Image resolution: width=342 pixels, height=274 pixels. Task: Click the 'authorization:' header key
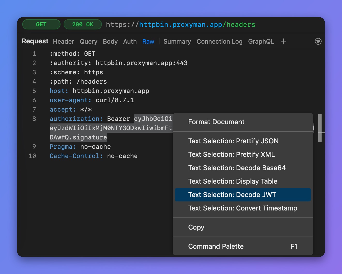76,119
